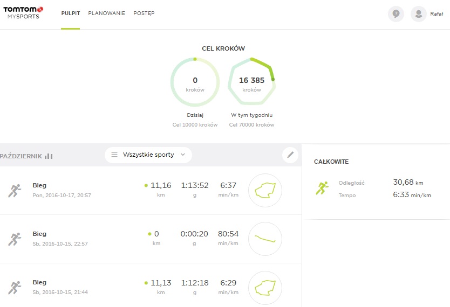Click the TomTom MySports logo

[x=23, y=13]
